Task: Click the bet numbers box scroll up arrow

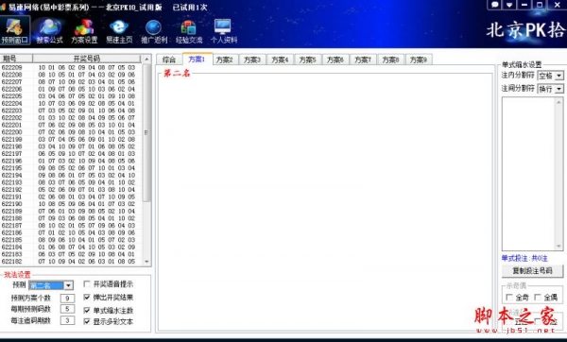Action: coord(558,102)
